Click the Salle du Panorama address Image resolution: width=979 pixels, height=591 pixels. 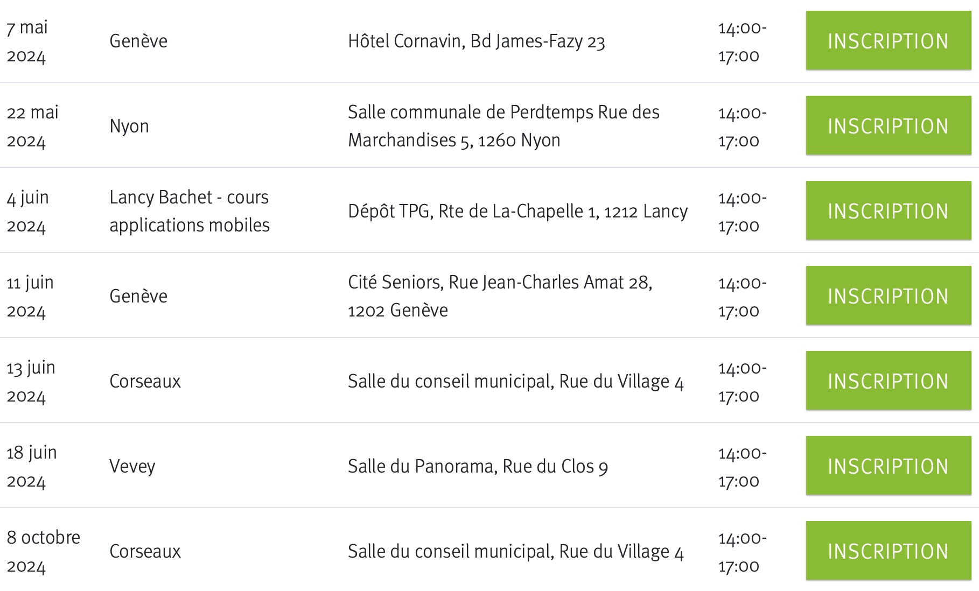[478, 466]
